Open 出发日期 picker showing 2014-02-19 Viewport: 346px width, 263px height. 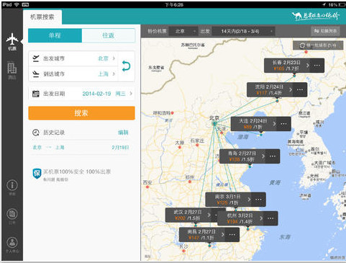pos(81,94)
